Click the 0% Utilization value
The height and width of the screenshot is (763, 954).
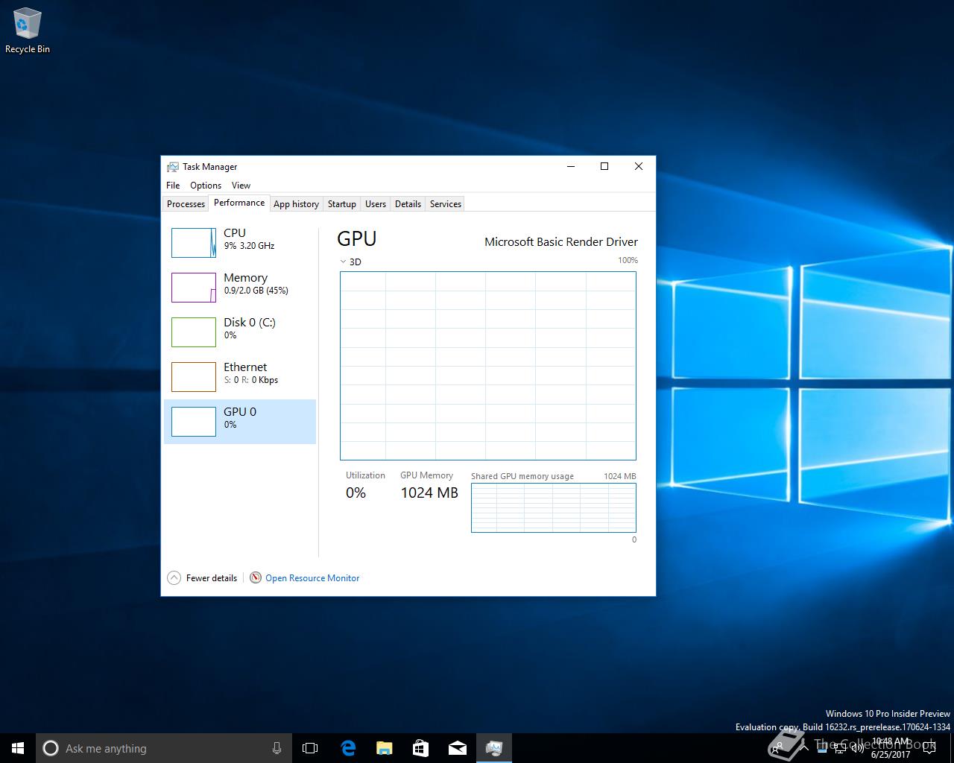(356, 493)
